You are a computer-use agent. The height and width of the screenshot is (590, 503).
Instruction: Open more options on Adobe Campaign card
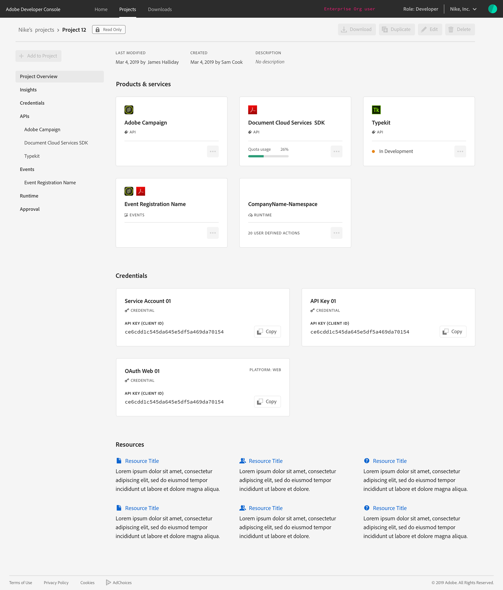point(213,152)
